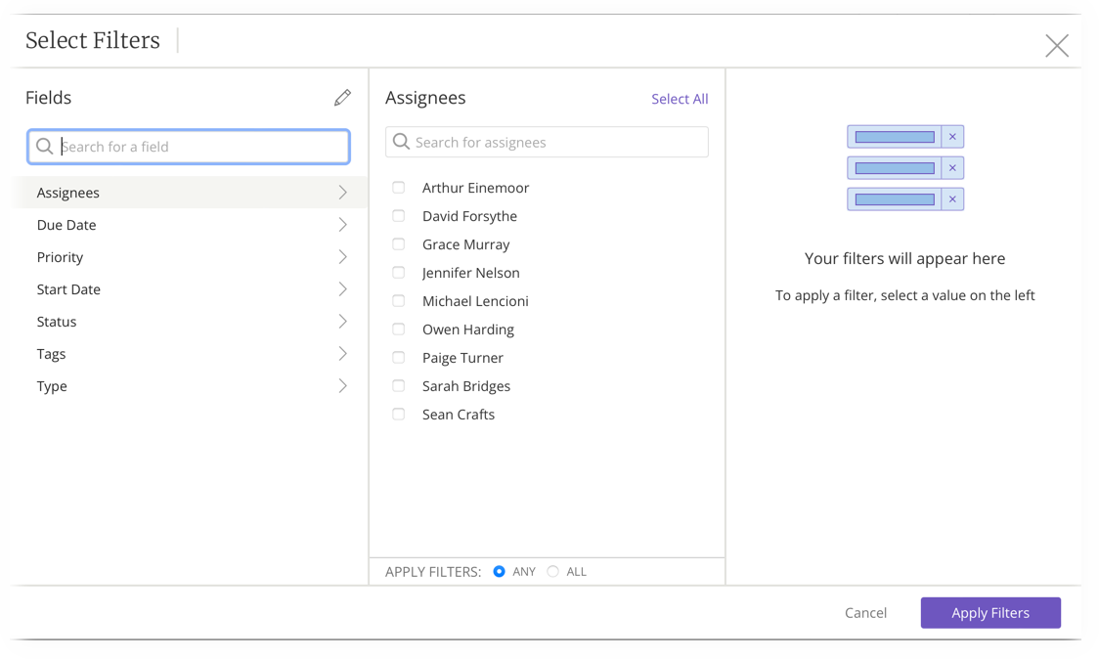Expand the Priority field
1099x659 pixels.
(343, 256)
